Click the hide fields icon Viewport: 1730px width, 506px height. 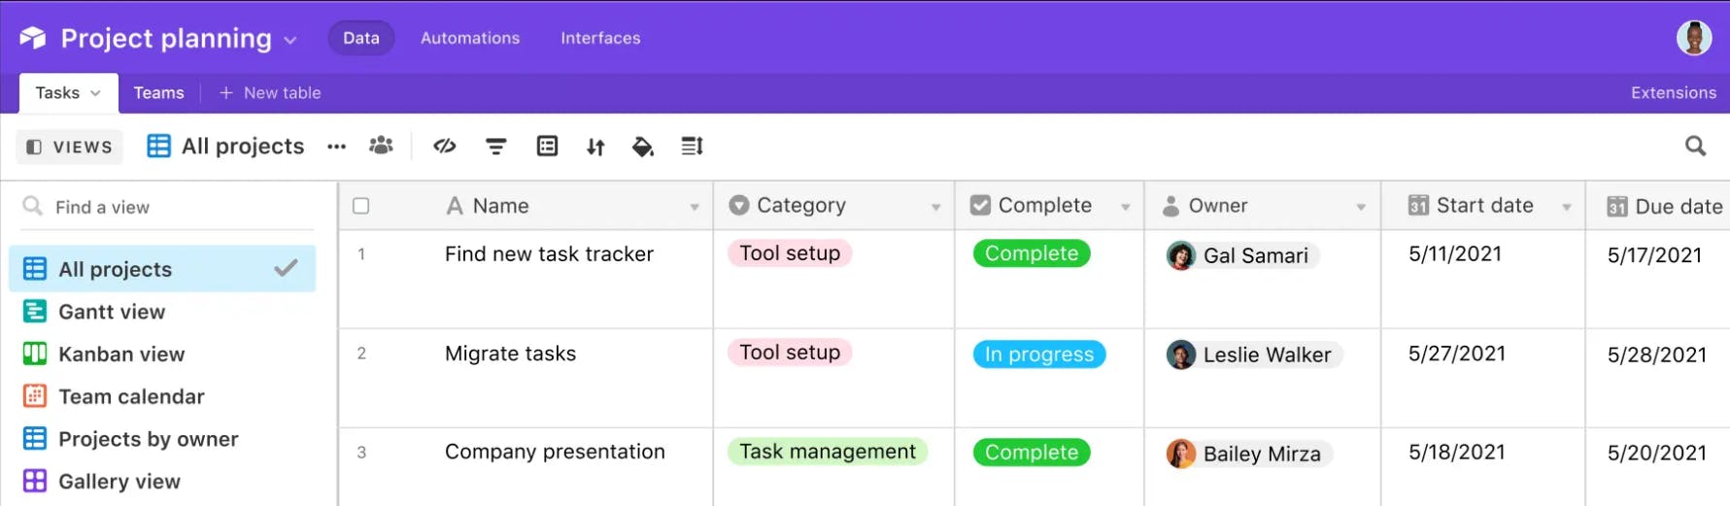coord(445,146)
